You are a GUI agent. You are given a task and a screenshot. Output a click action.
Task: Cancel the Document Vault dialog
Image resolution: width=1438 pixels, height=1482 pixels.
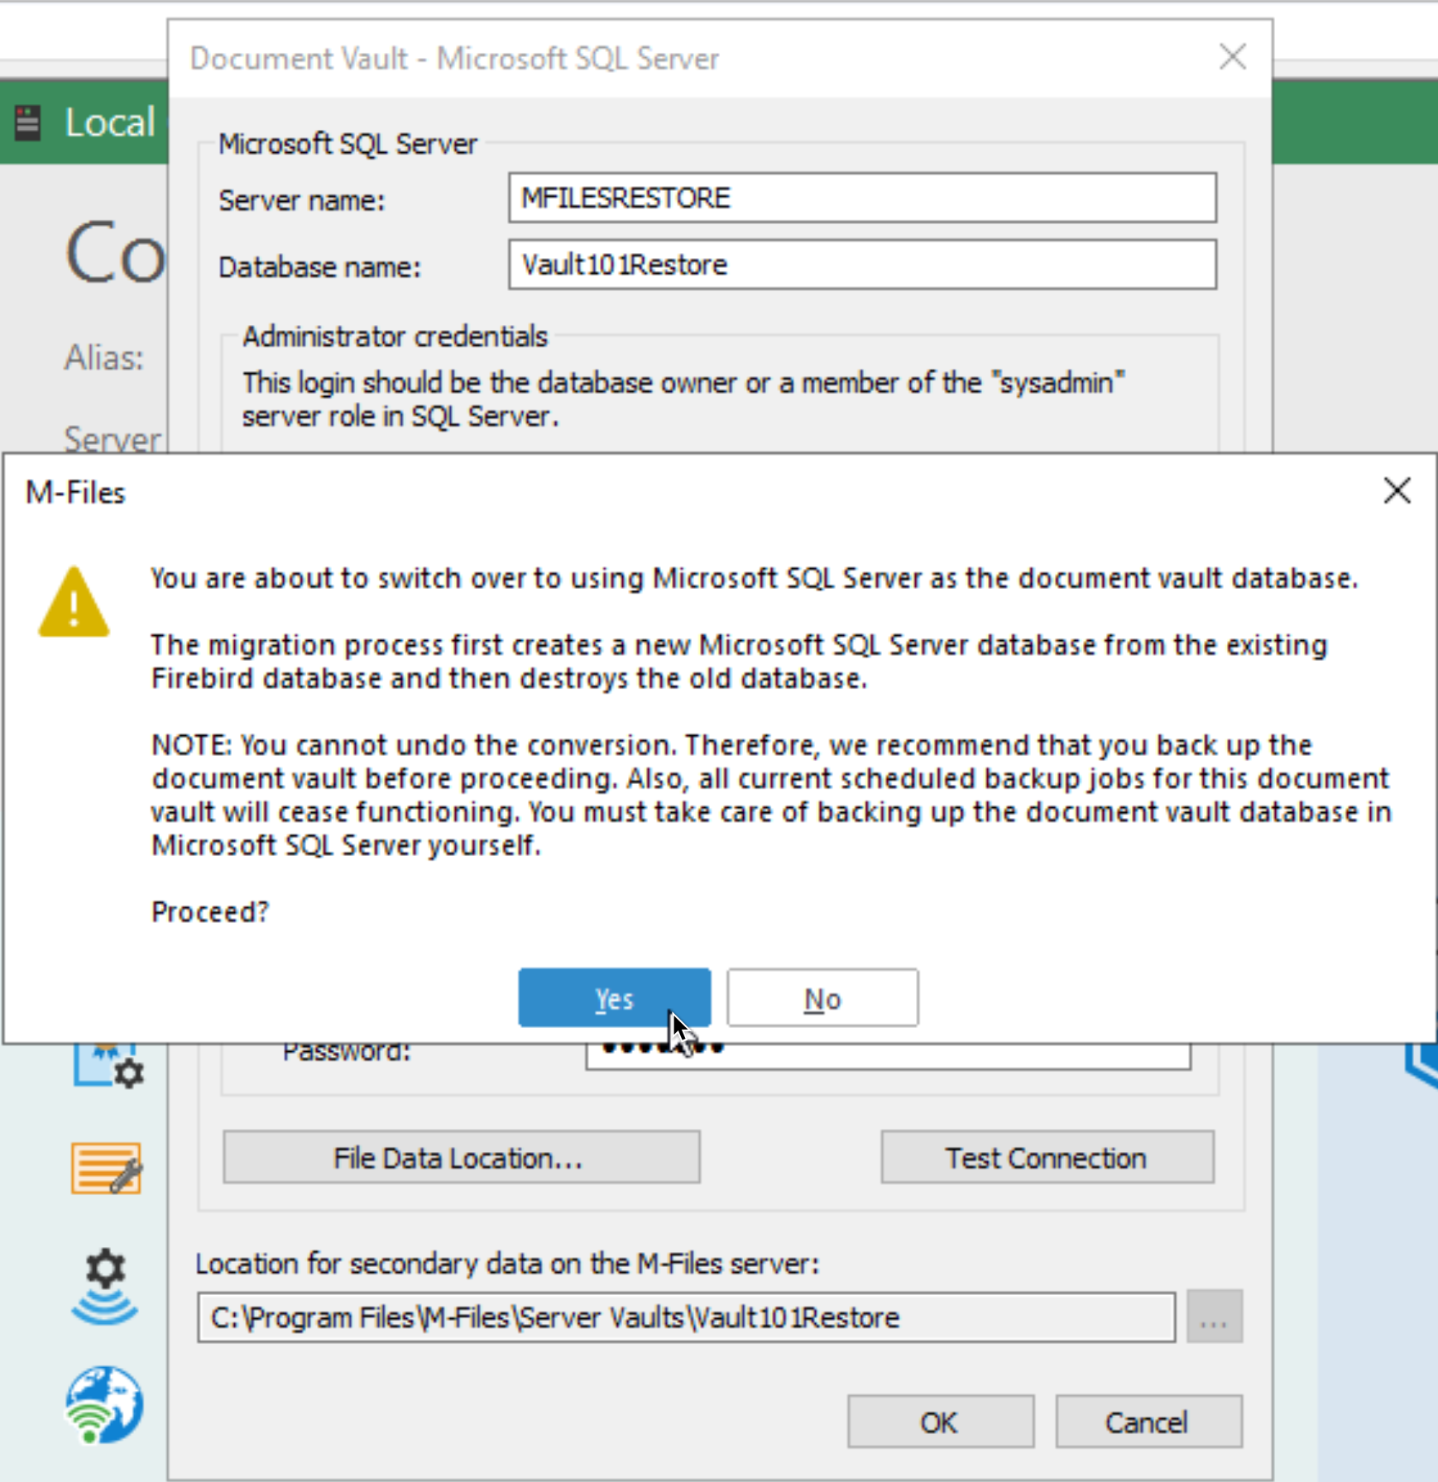(1148, 1422)
